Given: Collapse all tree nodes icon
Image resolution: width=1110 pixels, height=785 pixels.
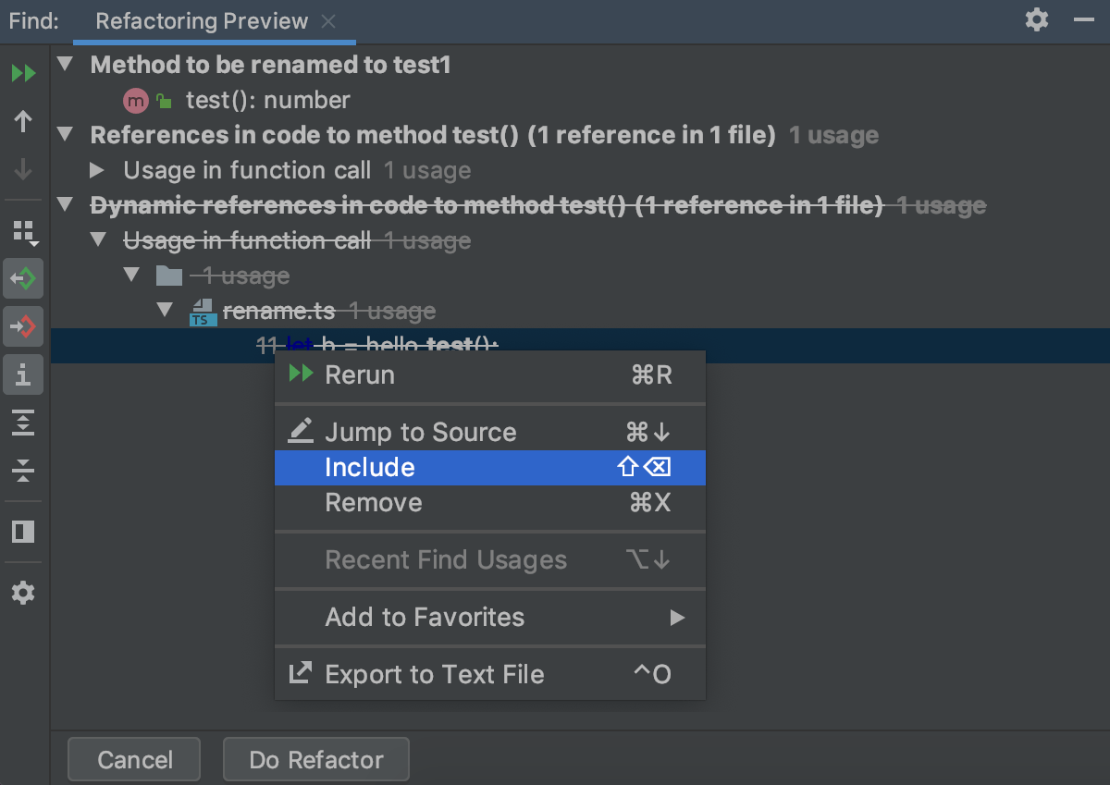Looking at the screenshot, I should [24, 471].
